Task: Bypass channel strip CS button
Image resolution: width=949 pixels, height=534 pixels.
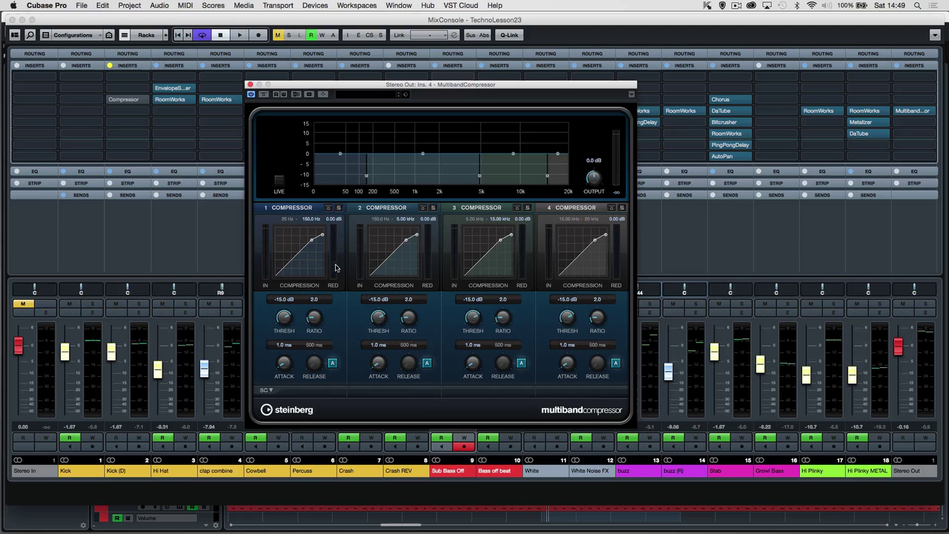Action: click(x=369, y=35)
